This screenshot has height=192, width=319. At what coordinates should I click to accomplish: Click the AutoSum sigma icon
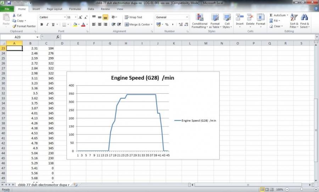coord(271,16)
